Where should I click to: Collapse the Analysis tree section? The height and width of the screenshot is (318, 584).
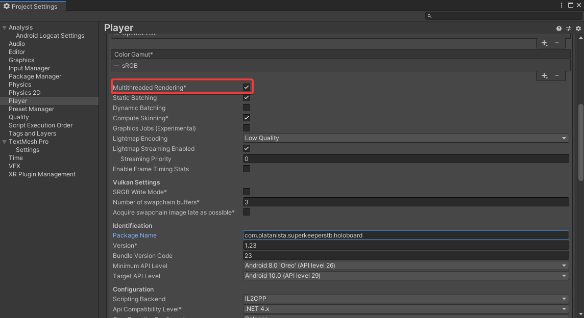(4, 28)
